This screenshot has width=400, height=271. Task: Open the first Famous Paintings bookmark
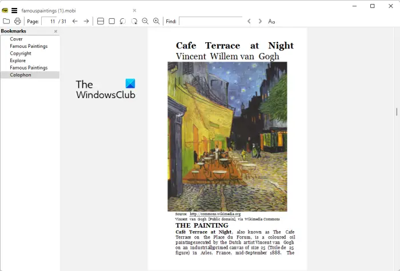pos(29,46)
